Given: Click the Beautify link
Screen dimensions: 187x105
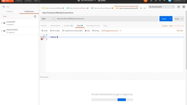Looking at the screenshot, I should click(180, 31).
